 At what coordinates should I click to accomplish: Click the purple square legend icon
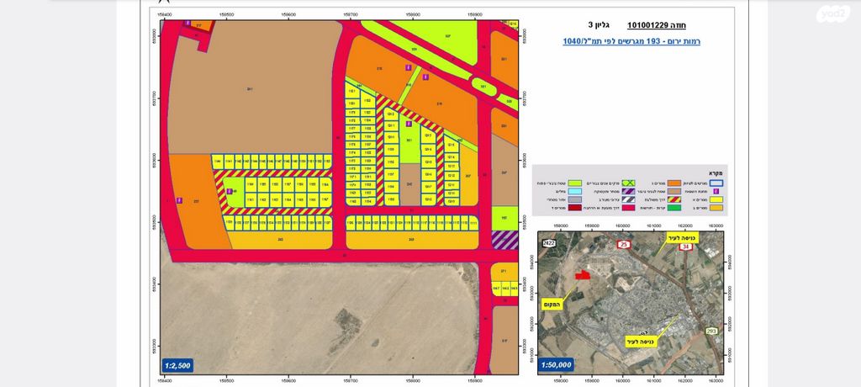[x=716, y=191]
